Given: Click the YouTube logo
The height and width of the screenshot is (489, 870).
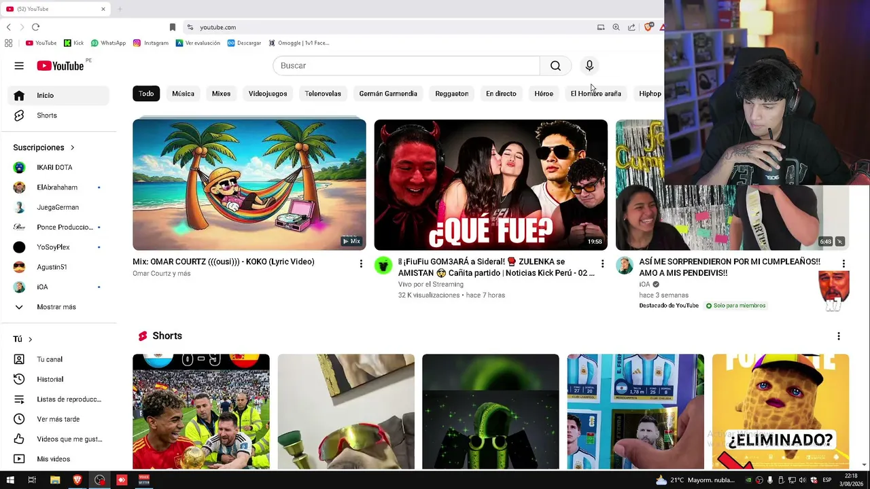Looking at the screenshot, I should point(60,66).
